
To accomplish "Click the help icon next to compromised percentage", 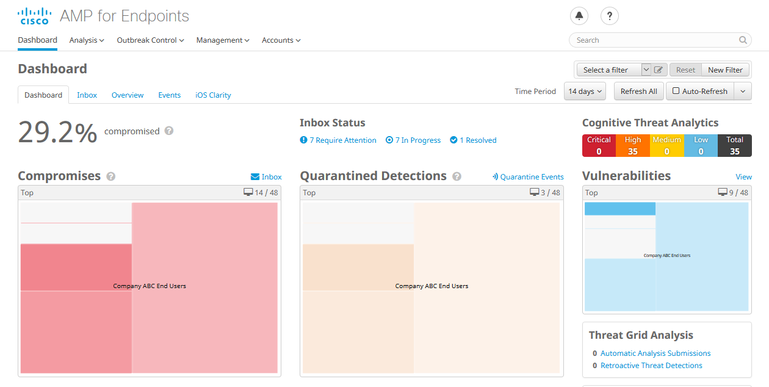I will (x=169, y=131).
